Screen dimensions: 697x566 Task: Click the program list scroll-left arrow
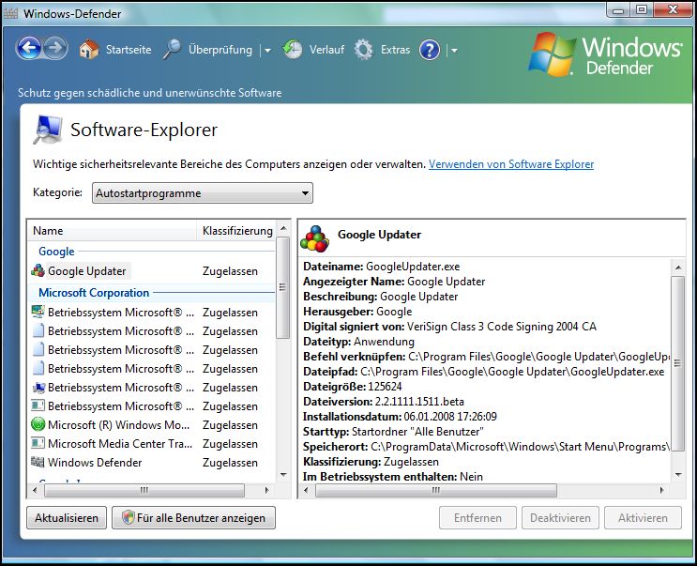click(35, 490)
